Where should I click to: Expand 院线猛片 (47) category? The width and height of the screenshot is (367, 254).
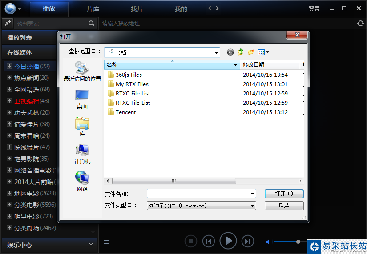tap(9, 147)
